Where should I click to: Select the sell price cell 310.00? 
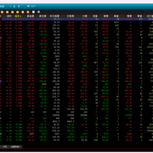(128, 109)
